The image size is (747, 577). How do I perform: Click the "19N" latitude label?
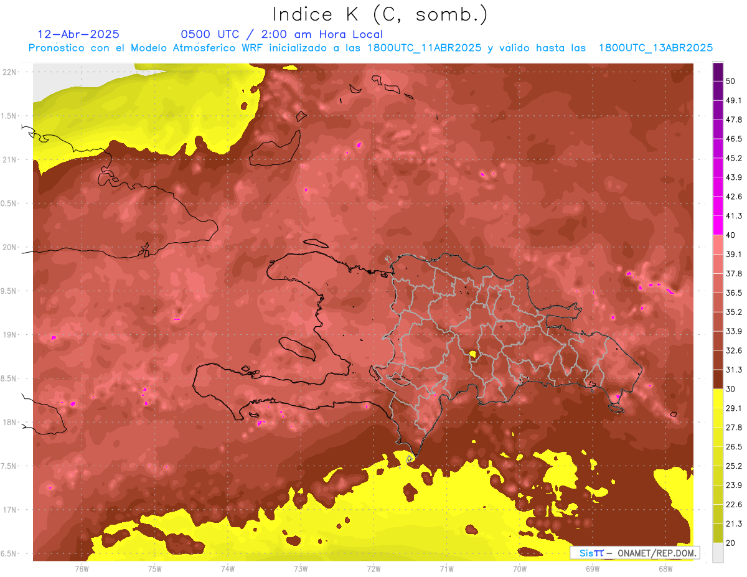[x=10, y=335]
